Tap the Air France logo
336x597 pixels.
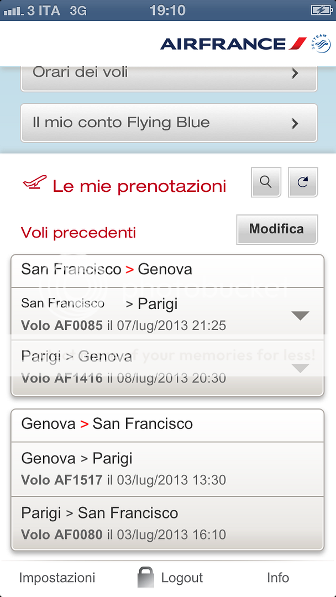click(x=233, y=43)
